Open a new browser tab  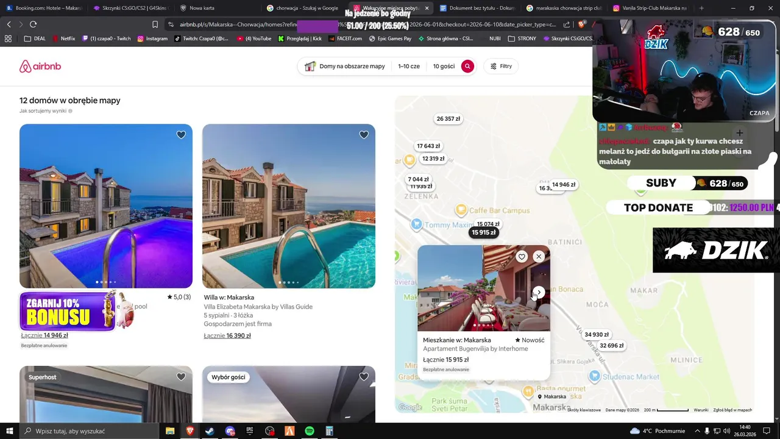(701, 8)
